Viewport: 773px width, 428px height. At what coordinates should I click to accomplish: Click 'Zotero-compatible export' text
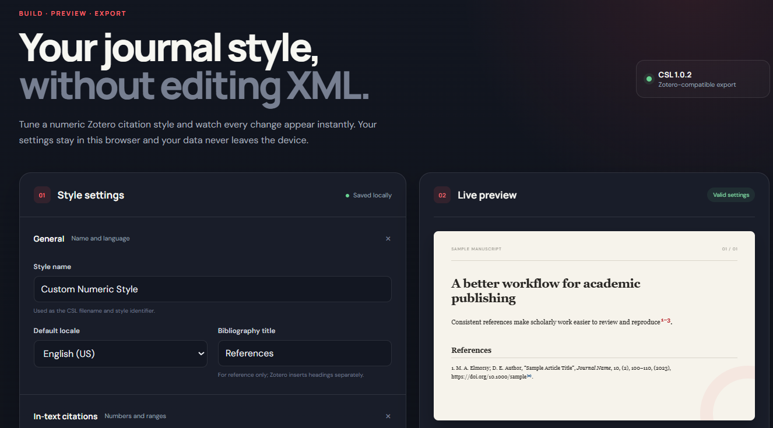pos(697,85)
